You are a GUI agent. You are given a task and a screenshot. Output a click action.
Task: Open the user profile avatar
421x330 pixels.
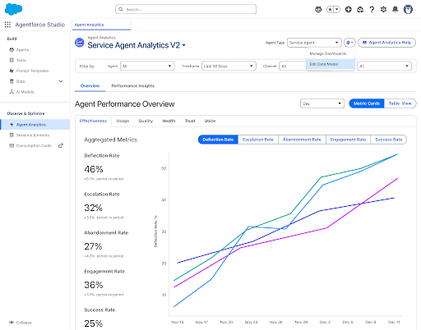point(408,9)
